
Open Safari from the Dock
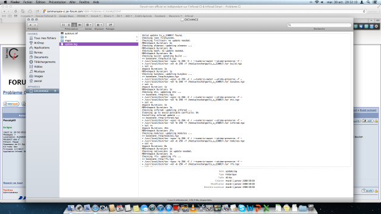coord(95,208)
